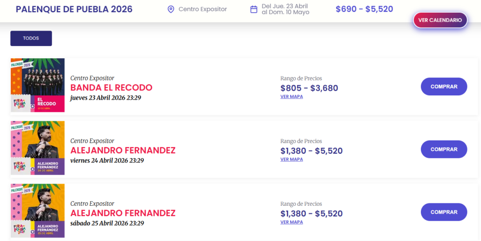Click the Centro Expositor venue label in header
This screenshot has height=241, width=481.
click(x=202, y=9)
